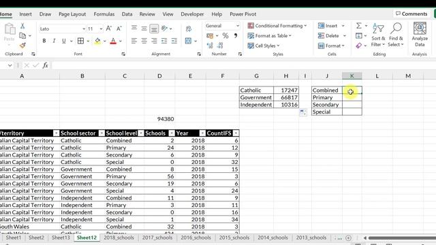The width and height of the screenshot is (436, 245).
Task: Open the Year column filter dropdown
Action: (x=202, y=133)
